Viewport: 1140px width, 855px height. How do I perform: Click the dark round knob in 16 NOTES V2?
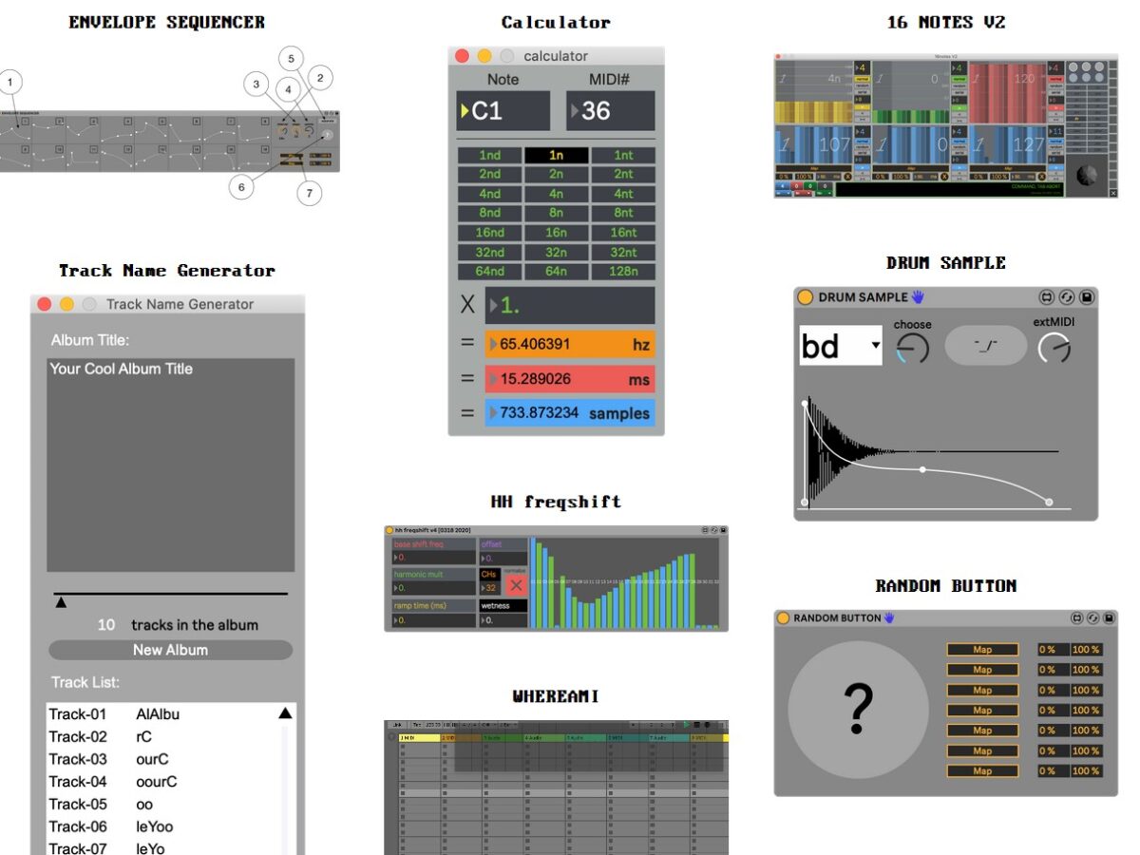click(1089, 175)
